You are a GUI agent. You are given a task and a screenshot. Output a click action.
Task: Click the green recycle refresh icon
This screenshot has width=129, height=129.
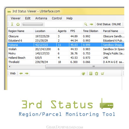18,24
